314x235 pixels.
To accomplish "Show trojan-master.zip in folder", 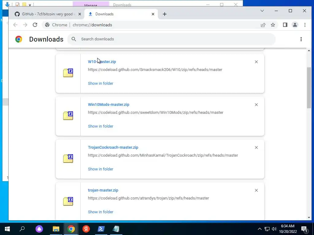I will (101, 212).
